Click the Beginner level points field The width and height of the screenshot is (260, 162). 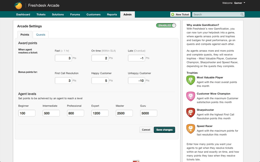coord(27,113)
